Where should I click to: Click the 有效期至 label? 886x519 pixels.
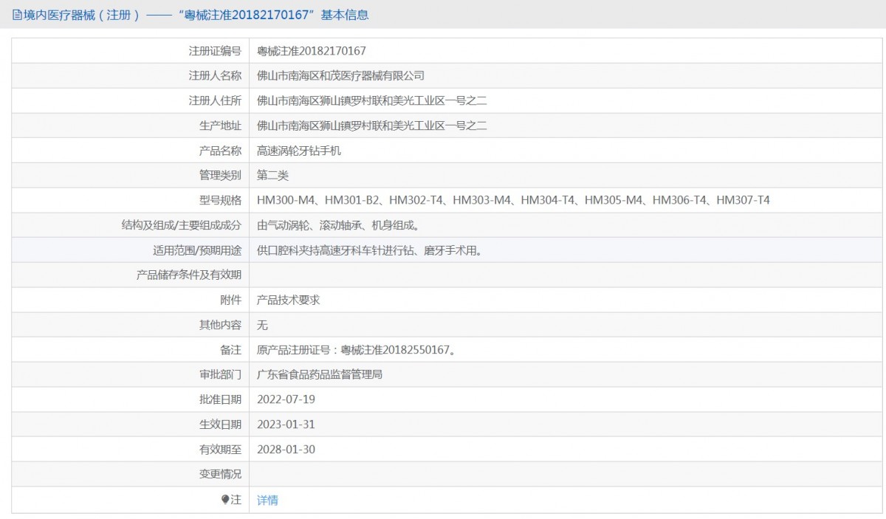(220, 449)
